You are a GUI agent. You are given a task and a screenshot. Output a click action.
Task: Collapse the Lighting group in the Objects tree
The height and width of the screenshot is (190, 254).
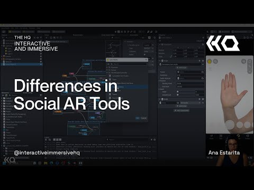click(2, 46)
